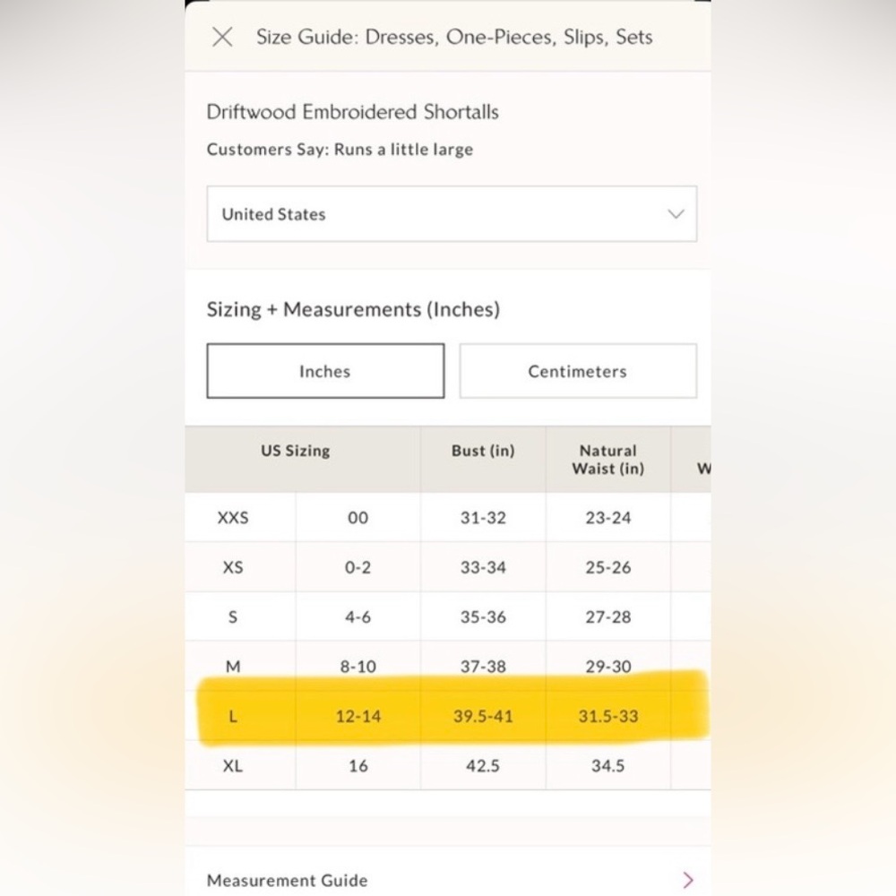Image resolution: width=896 pixels, height=896 pixels.
Task: Open the United States country dropdown
Action: click(452, 214)
